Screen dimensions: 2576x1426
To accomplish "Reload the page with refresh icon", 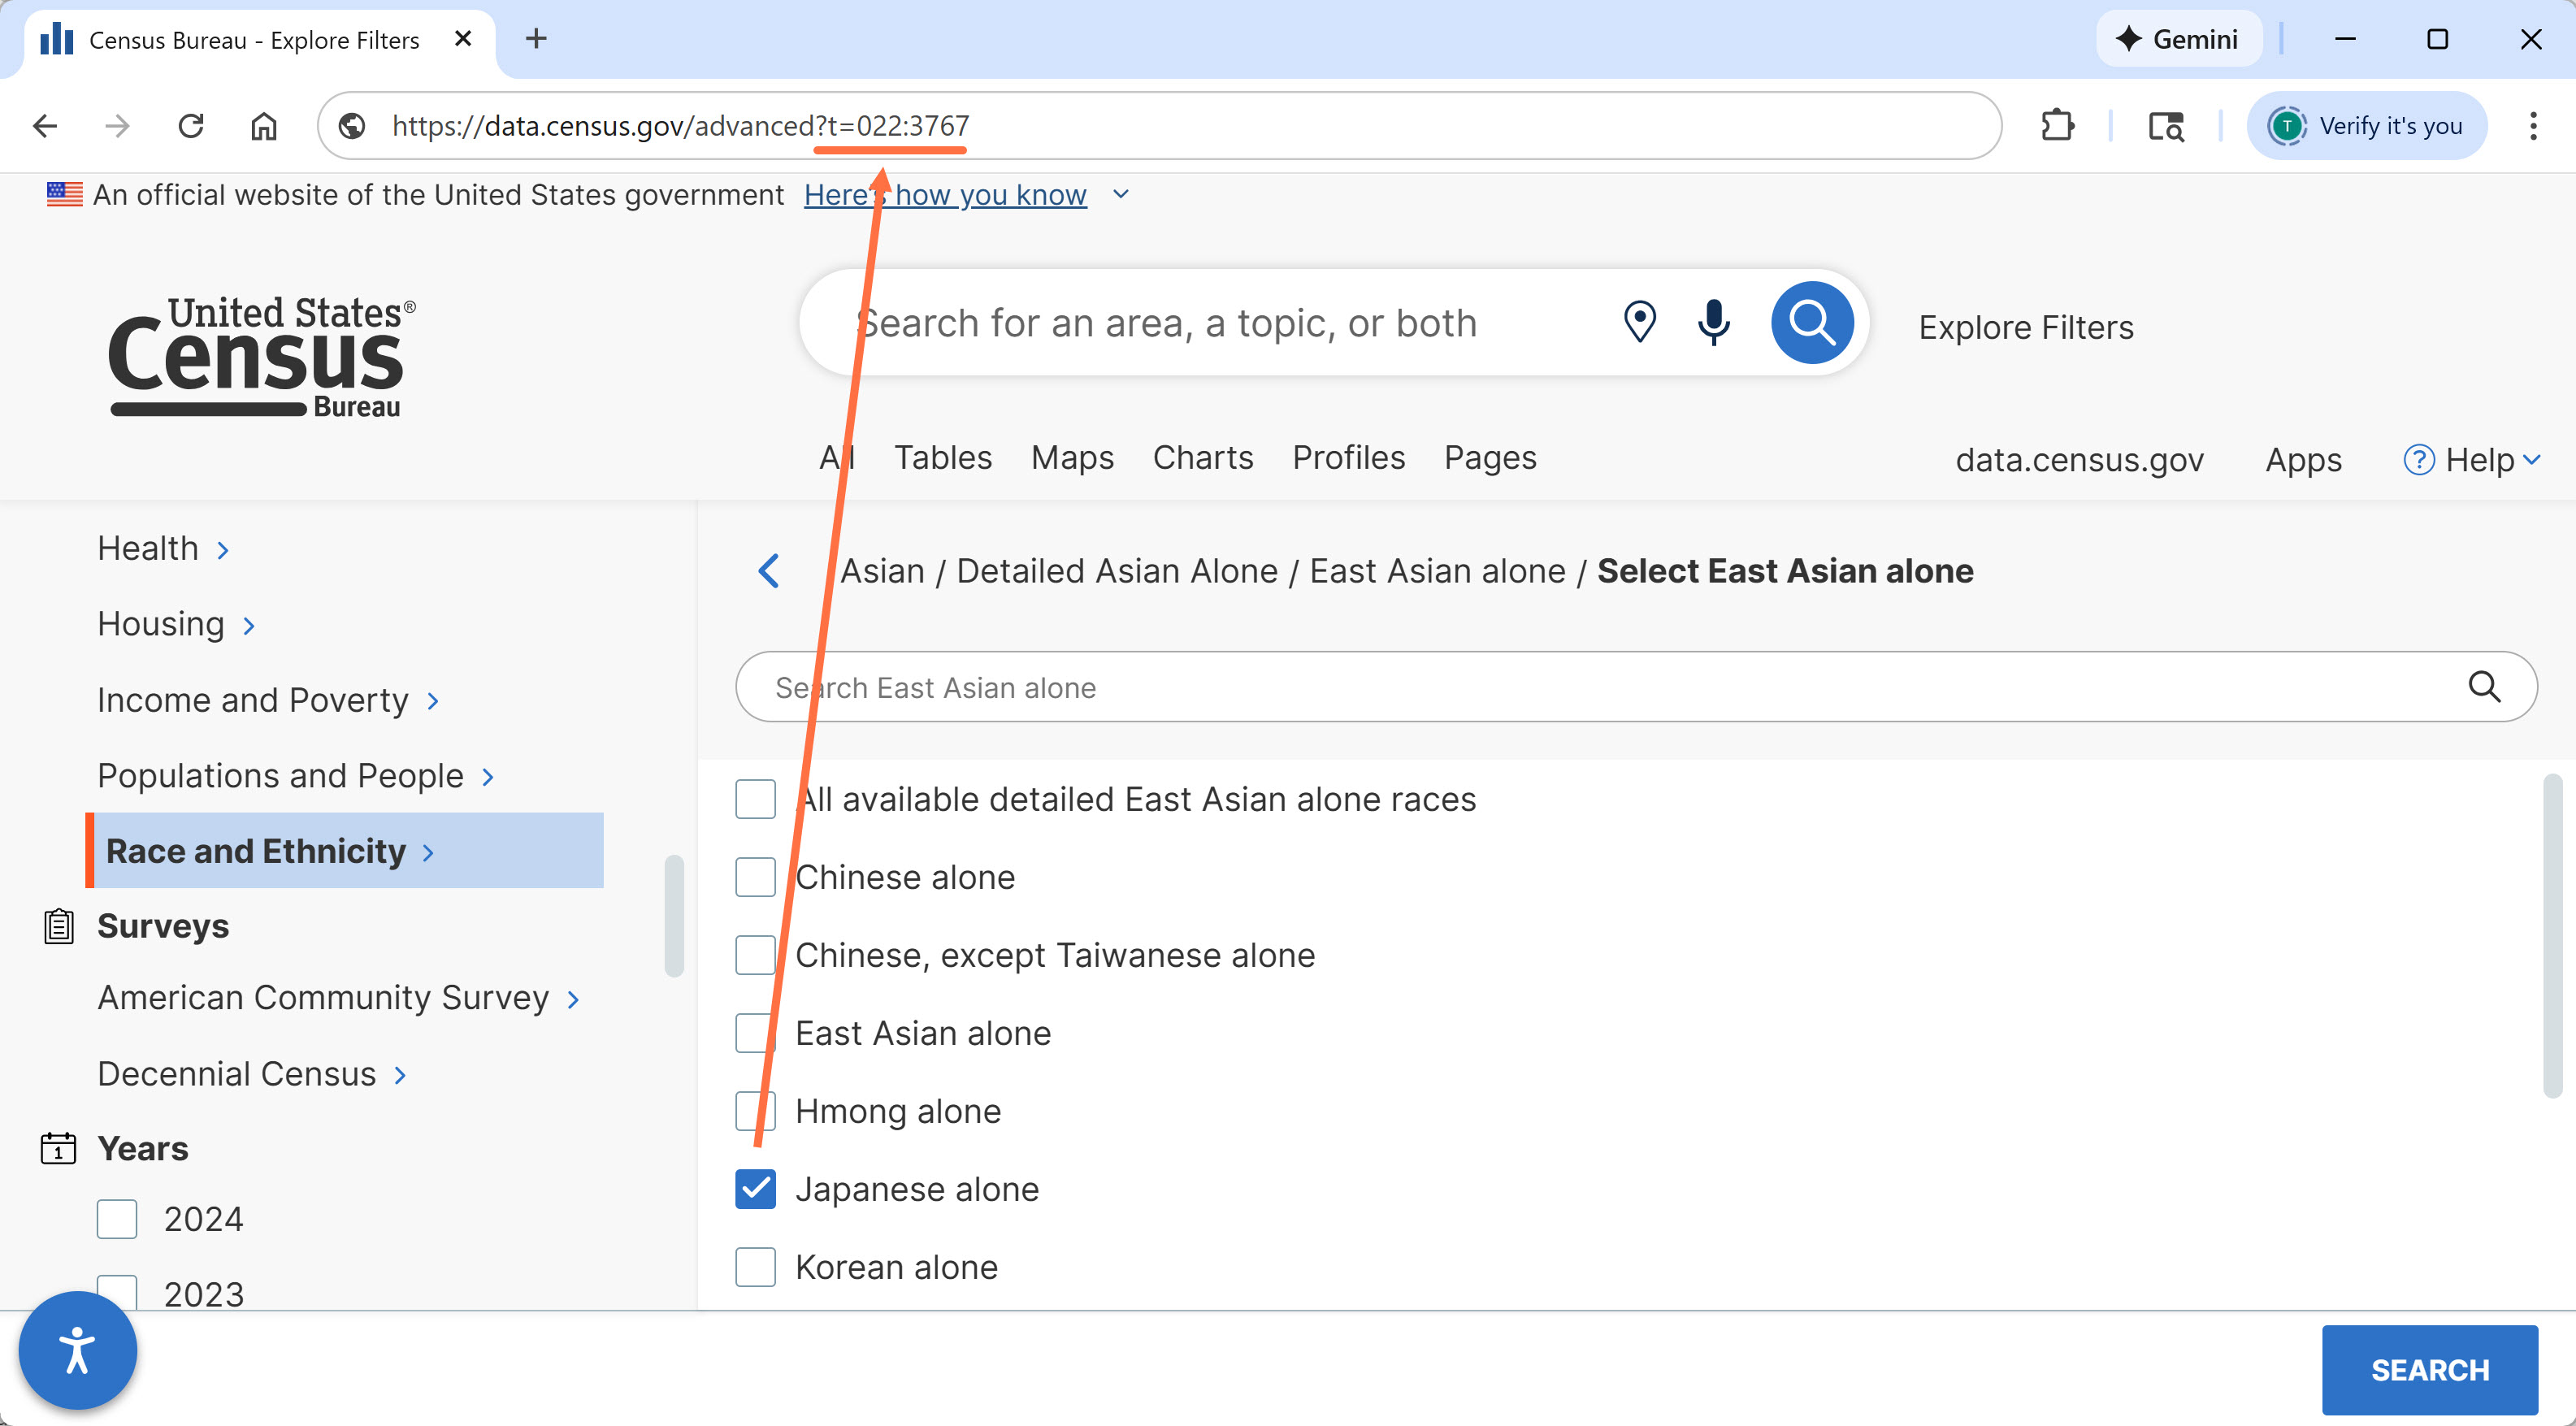I will coord(191,126).
